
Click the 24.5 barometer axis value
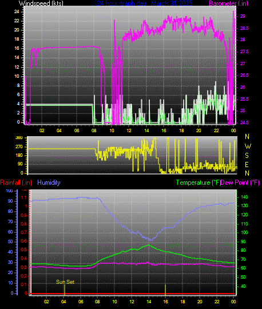pyautogui.click(x=244, y=122)
